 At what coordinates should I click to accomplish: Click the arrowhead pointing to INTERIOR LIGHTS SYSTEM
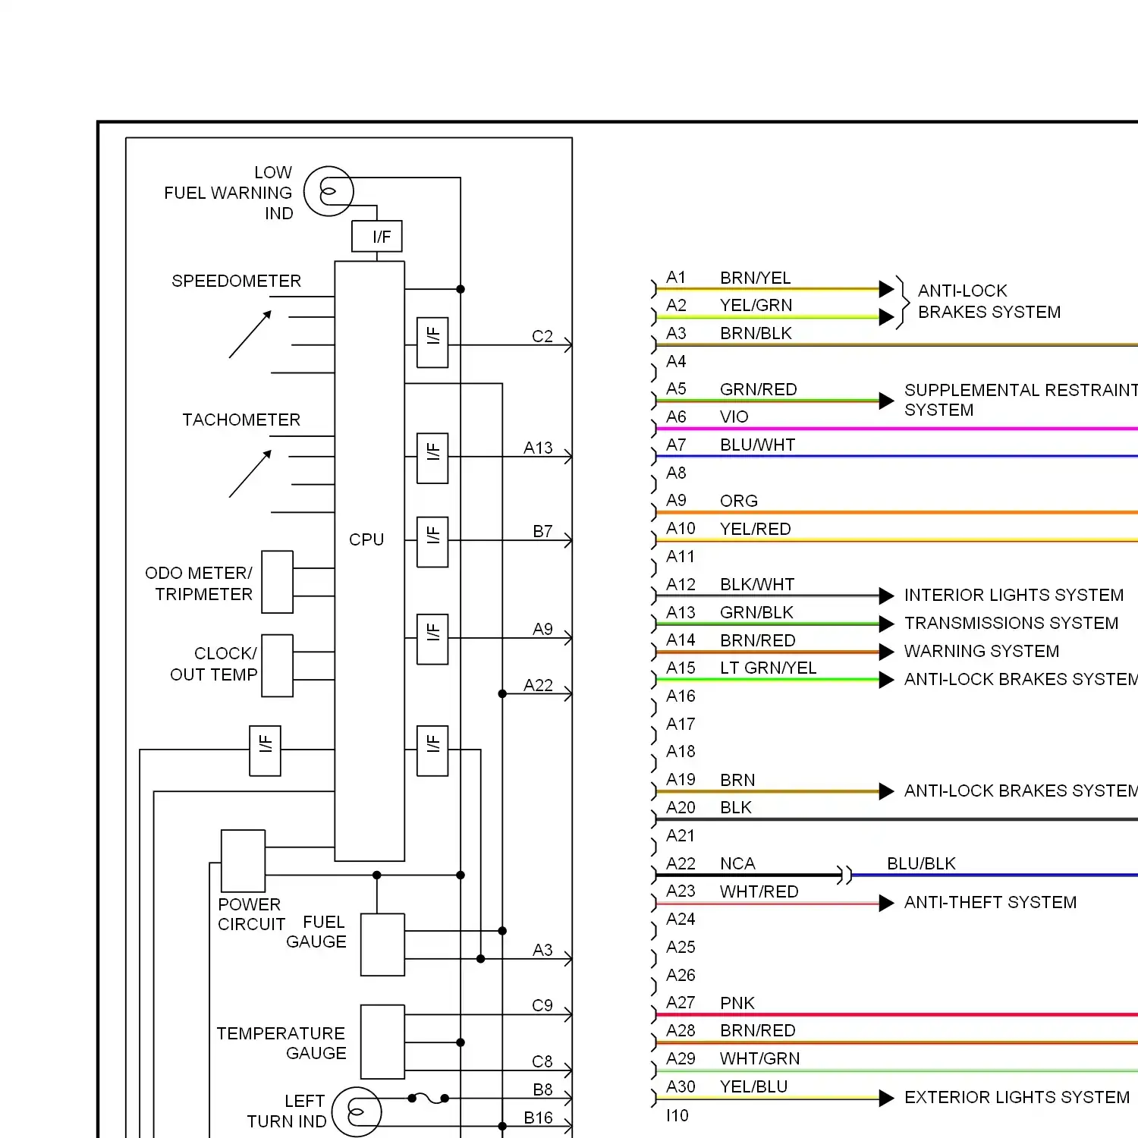[887, 596]
